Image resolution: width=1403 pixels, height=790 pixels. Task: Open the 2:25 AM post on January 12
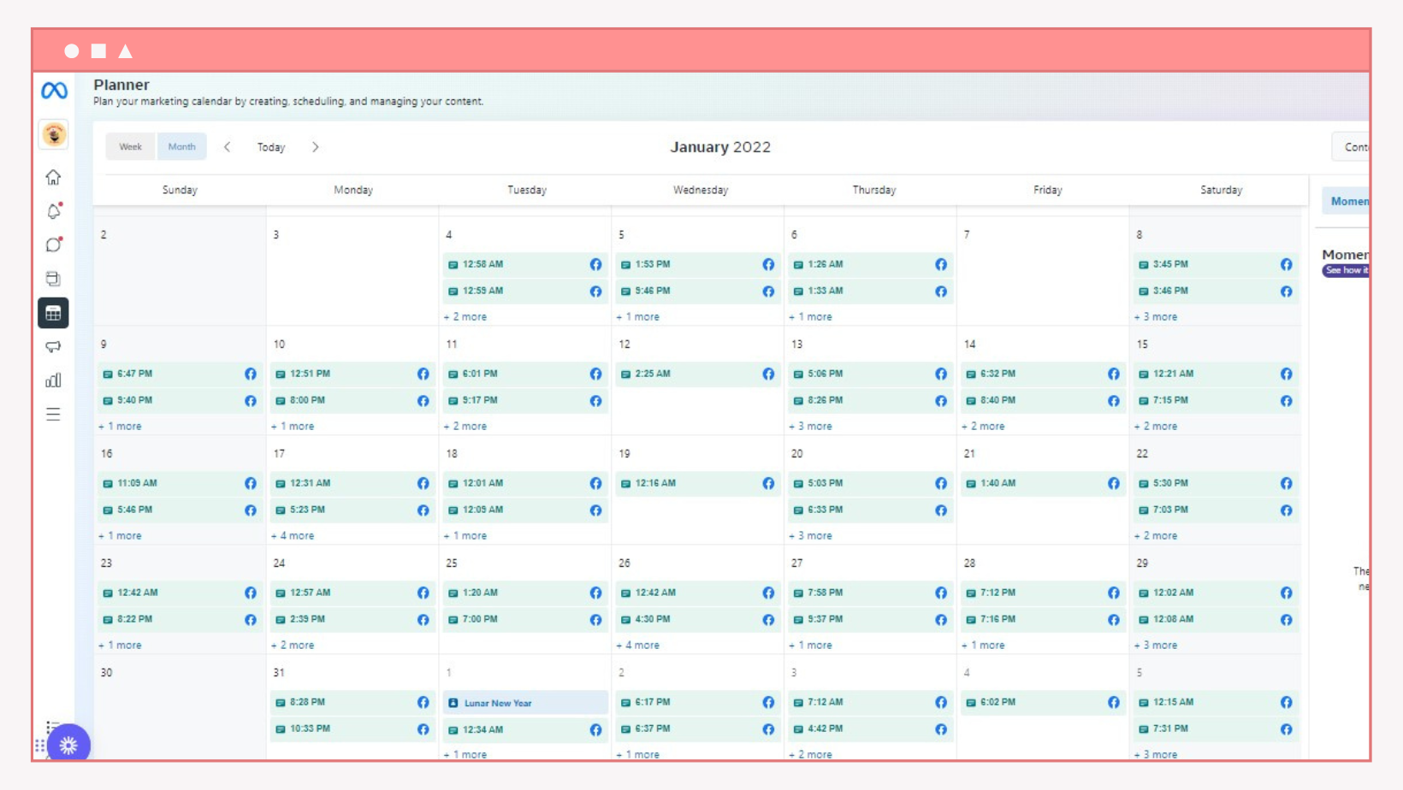(x=697, y=374)
